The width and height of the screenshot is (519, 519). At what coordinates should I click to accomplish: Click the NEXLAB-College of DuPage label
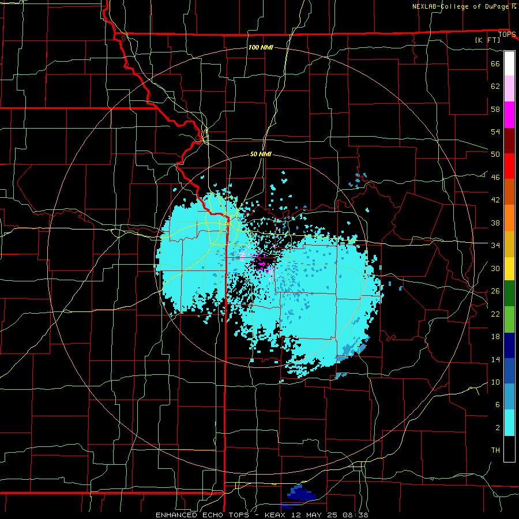tap(460, 6)
